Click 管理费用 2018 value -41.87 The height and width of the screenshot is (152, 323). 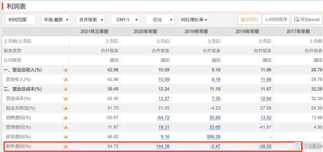[x=265, y=128]
